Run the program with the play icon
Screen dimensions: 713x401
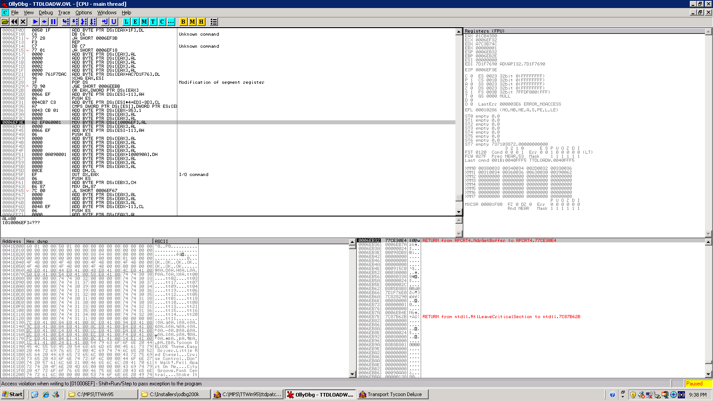(x=36, y=21)
